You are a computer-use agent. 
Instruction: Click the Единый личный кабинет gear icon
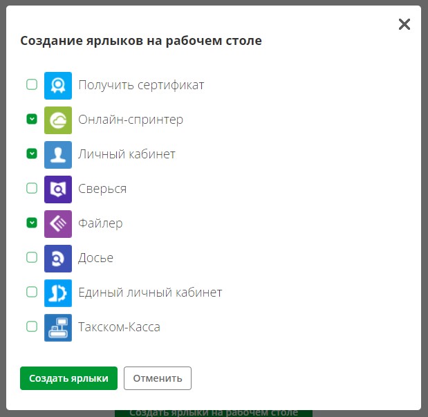click(58, 293)
